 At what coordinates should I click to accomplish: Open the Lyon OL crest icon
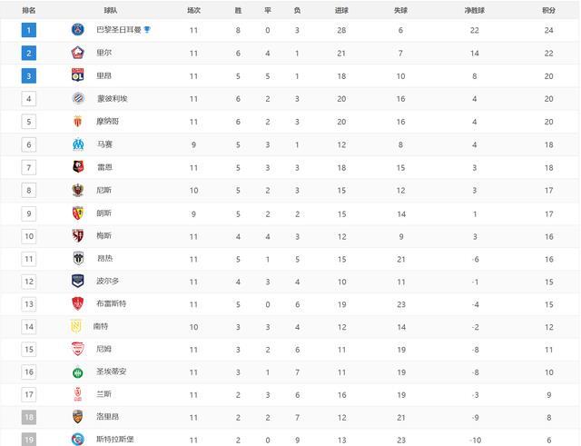(x=78, y=75)
